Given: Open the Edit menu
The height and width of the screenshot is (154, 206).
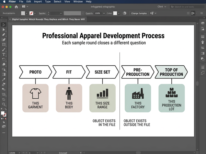Looking at the screenshot, I should [28, 2].
